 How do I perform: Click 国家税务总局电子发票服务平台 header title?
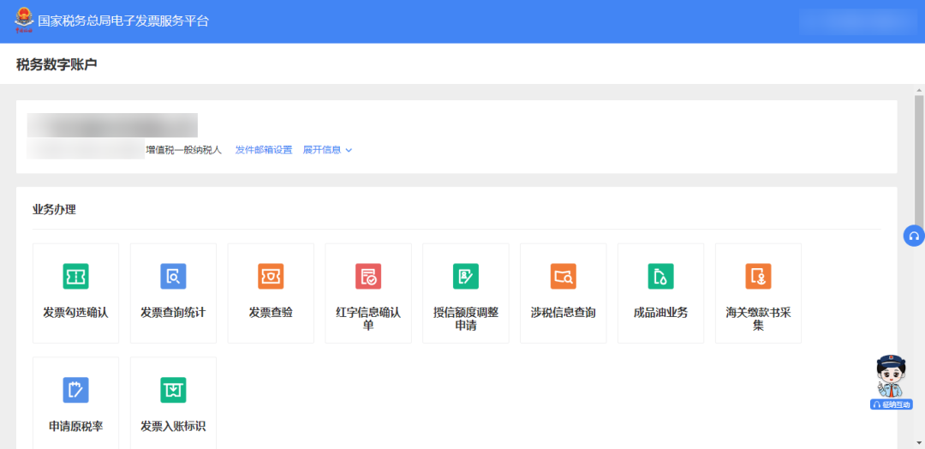tap(123, 21)
